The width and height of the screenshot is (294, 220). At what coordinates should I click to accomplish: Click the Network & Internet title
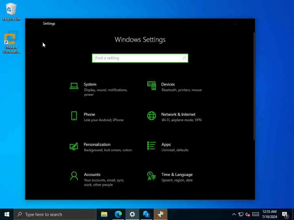tap(178, 114)
